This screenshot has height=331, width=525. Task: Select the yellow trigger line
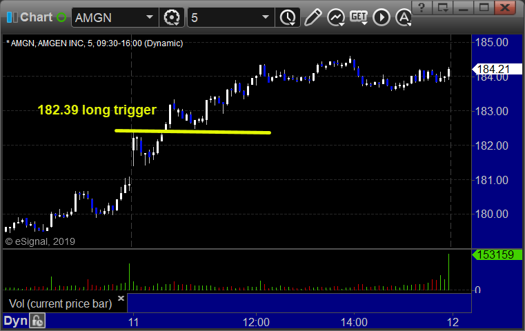[x=192, y=132]
